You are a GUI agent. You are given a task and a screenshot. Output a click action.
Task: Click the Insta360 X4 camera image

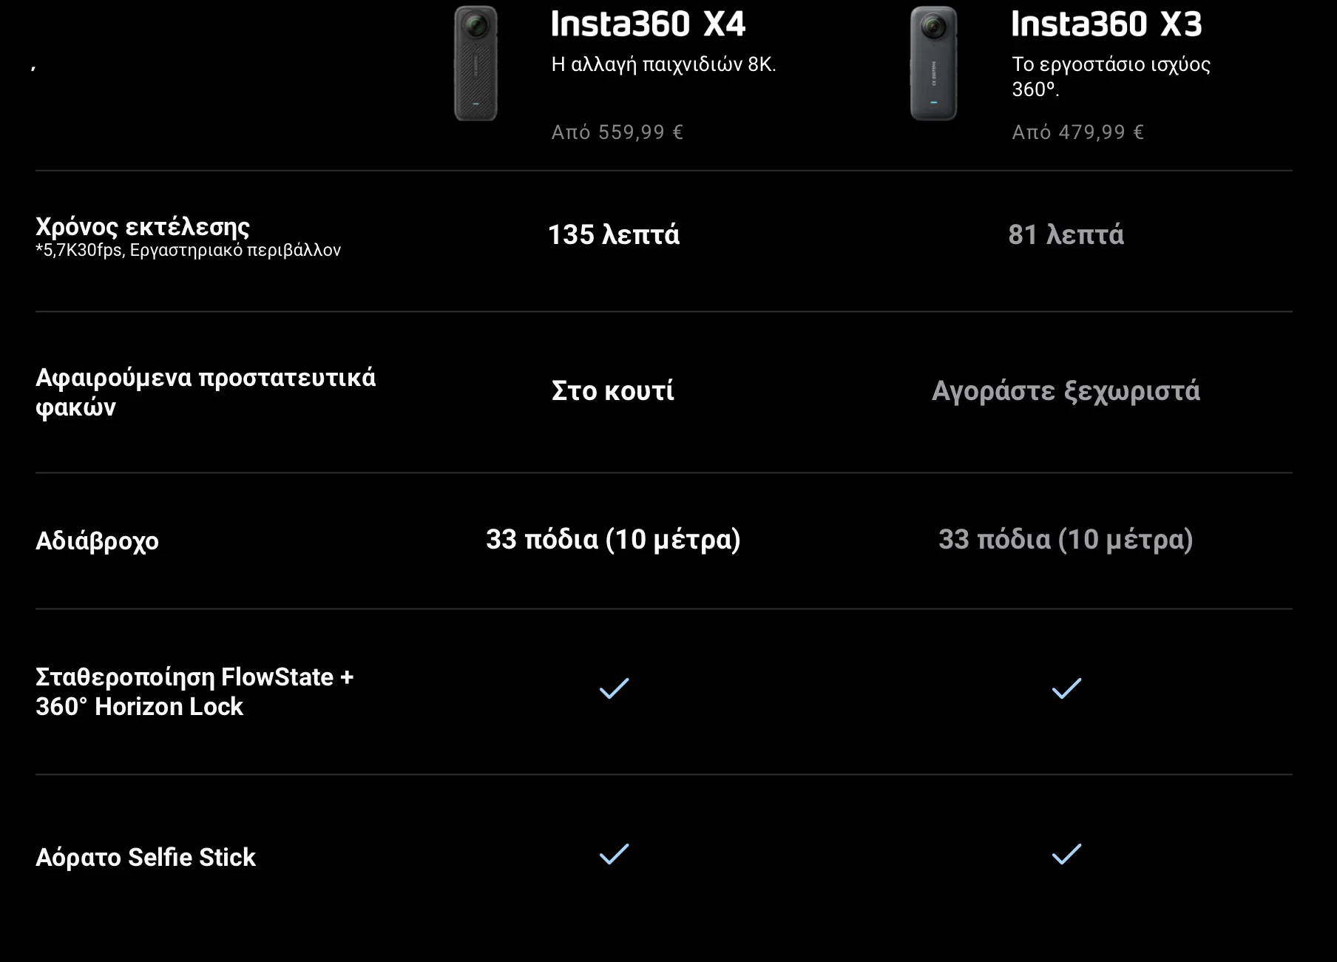click(475, 64)
